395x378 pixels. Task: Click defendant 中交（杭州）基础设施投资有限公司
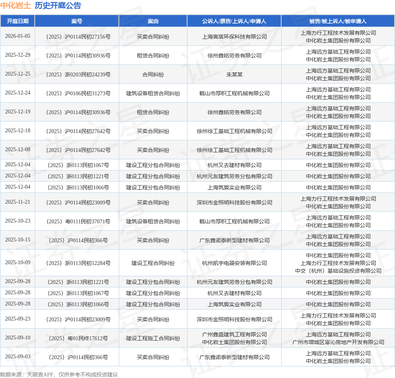click(x=338, y=271)
